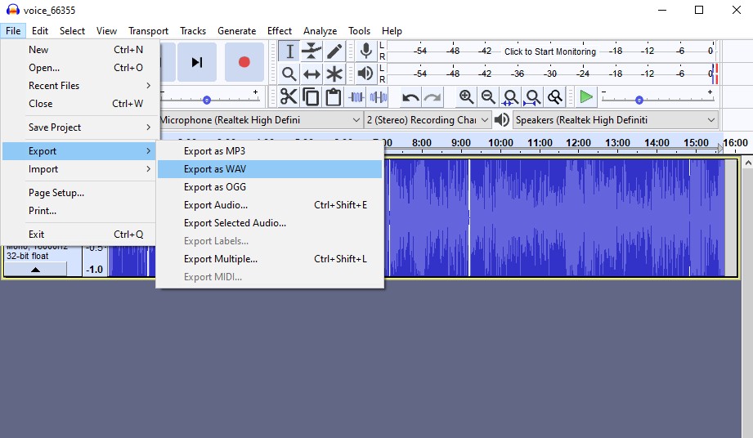Open the Microphone recording device dropdown
This screenshot has width=753, height=438.
[260, 120]
